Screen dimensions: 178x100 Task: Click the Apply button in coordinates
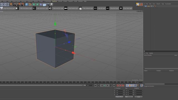[139, 97]
